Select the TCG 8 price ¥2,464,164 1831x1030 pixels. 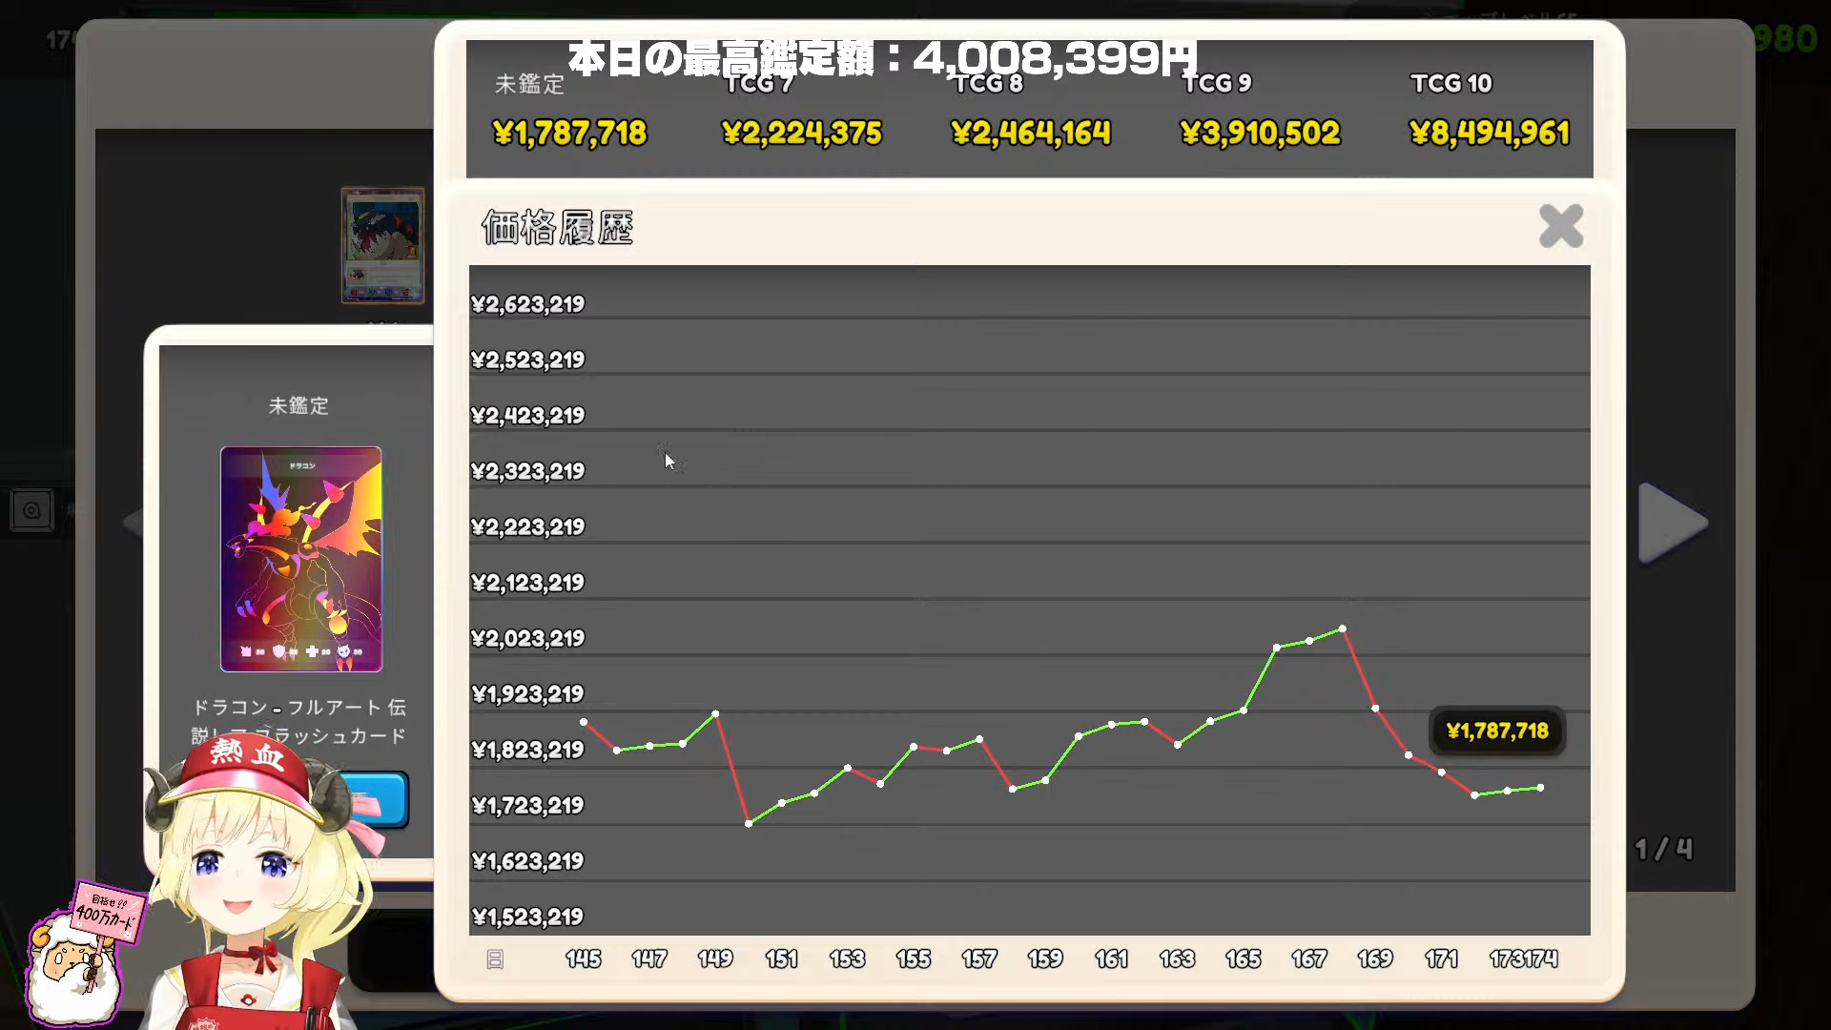coord(1031,133)
